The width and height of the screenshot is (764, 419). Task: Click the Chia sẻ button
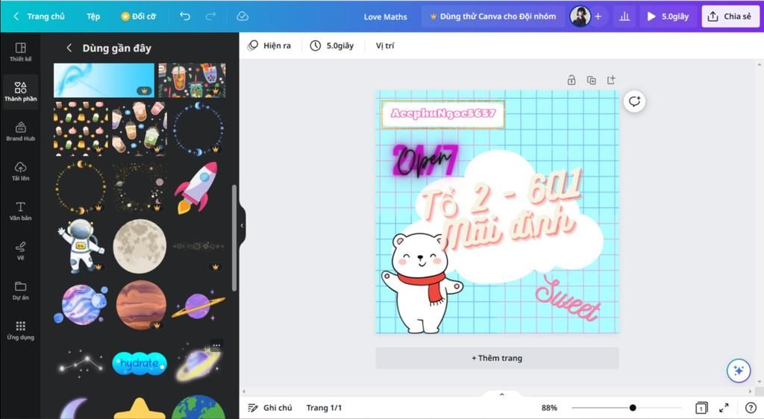tap(730, 16)
